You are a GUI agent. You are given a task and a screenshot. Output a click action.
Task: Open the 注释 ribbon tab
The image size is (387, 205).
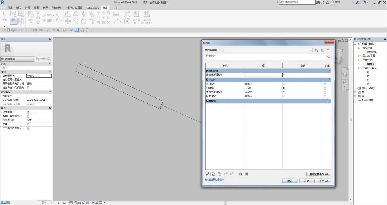coord(28,8)
